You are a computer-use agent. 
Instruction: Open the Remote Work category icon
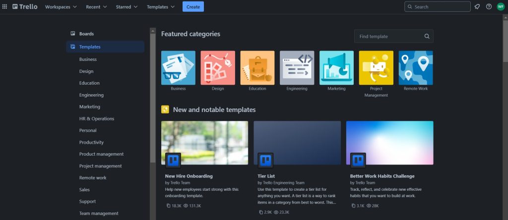point(416,68)
